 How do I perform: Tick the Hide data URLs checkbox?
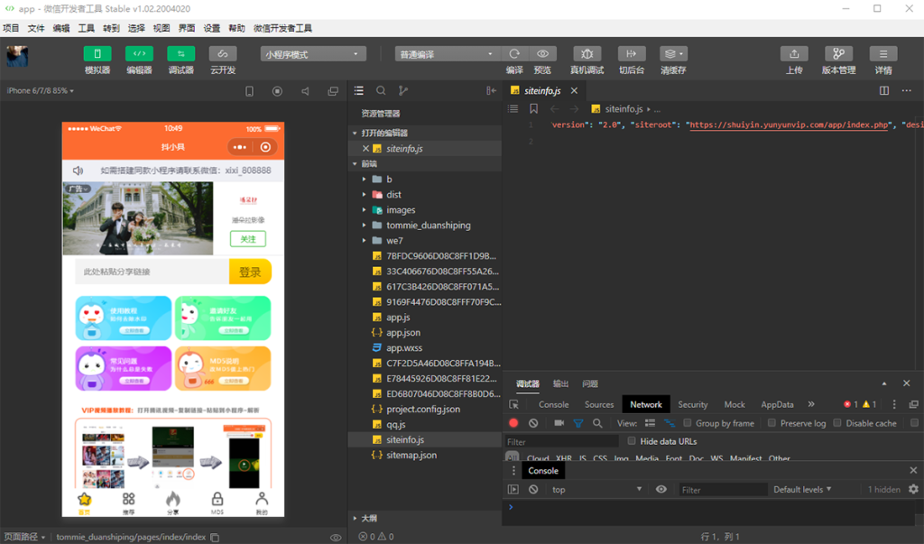coord(631,441)
